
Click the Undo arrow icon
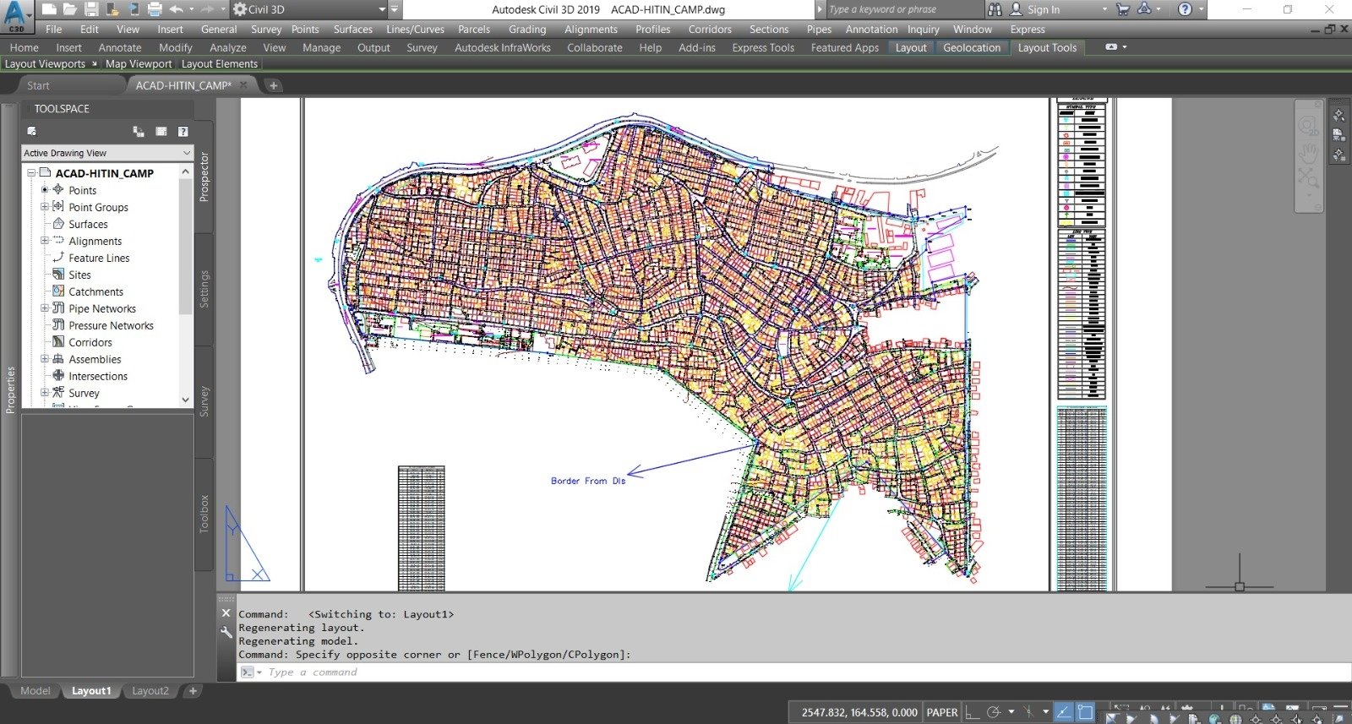[176, 9]
